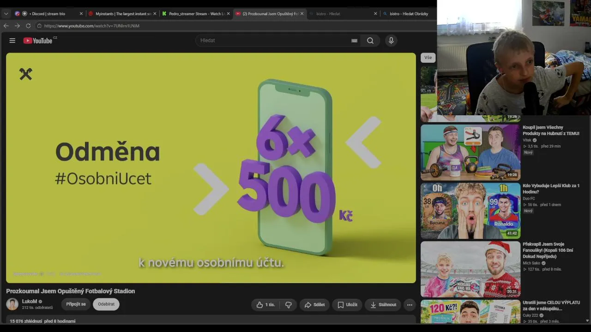This screenshot has height=332, width=591.
Task: Switch to the Pedro_streamer Stream tab
Action: click(196, 14)
